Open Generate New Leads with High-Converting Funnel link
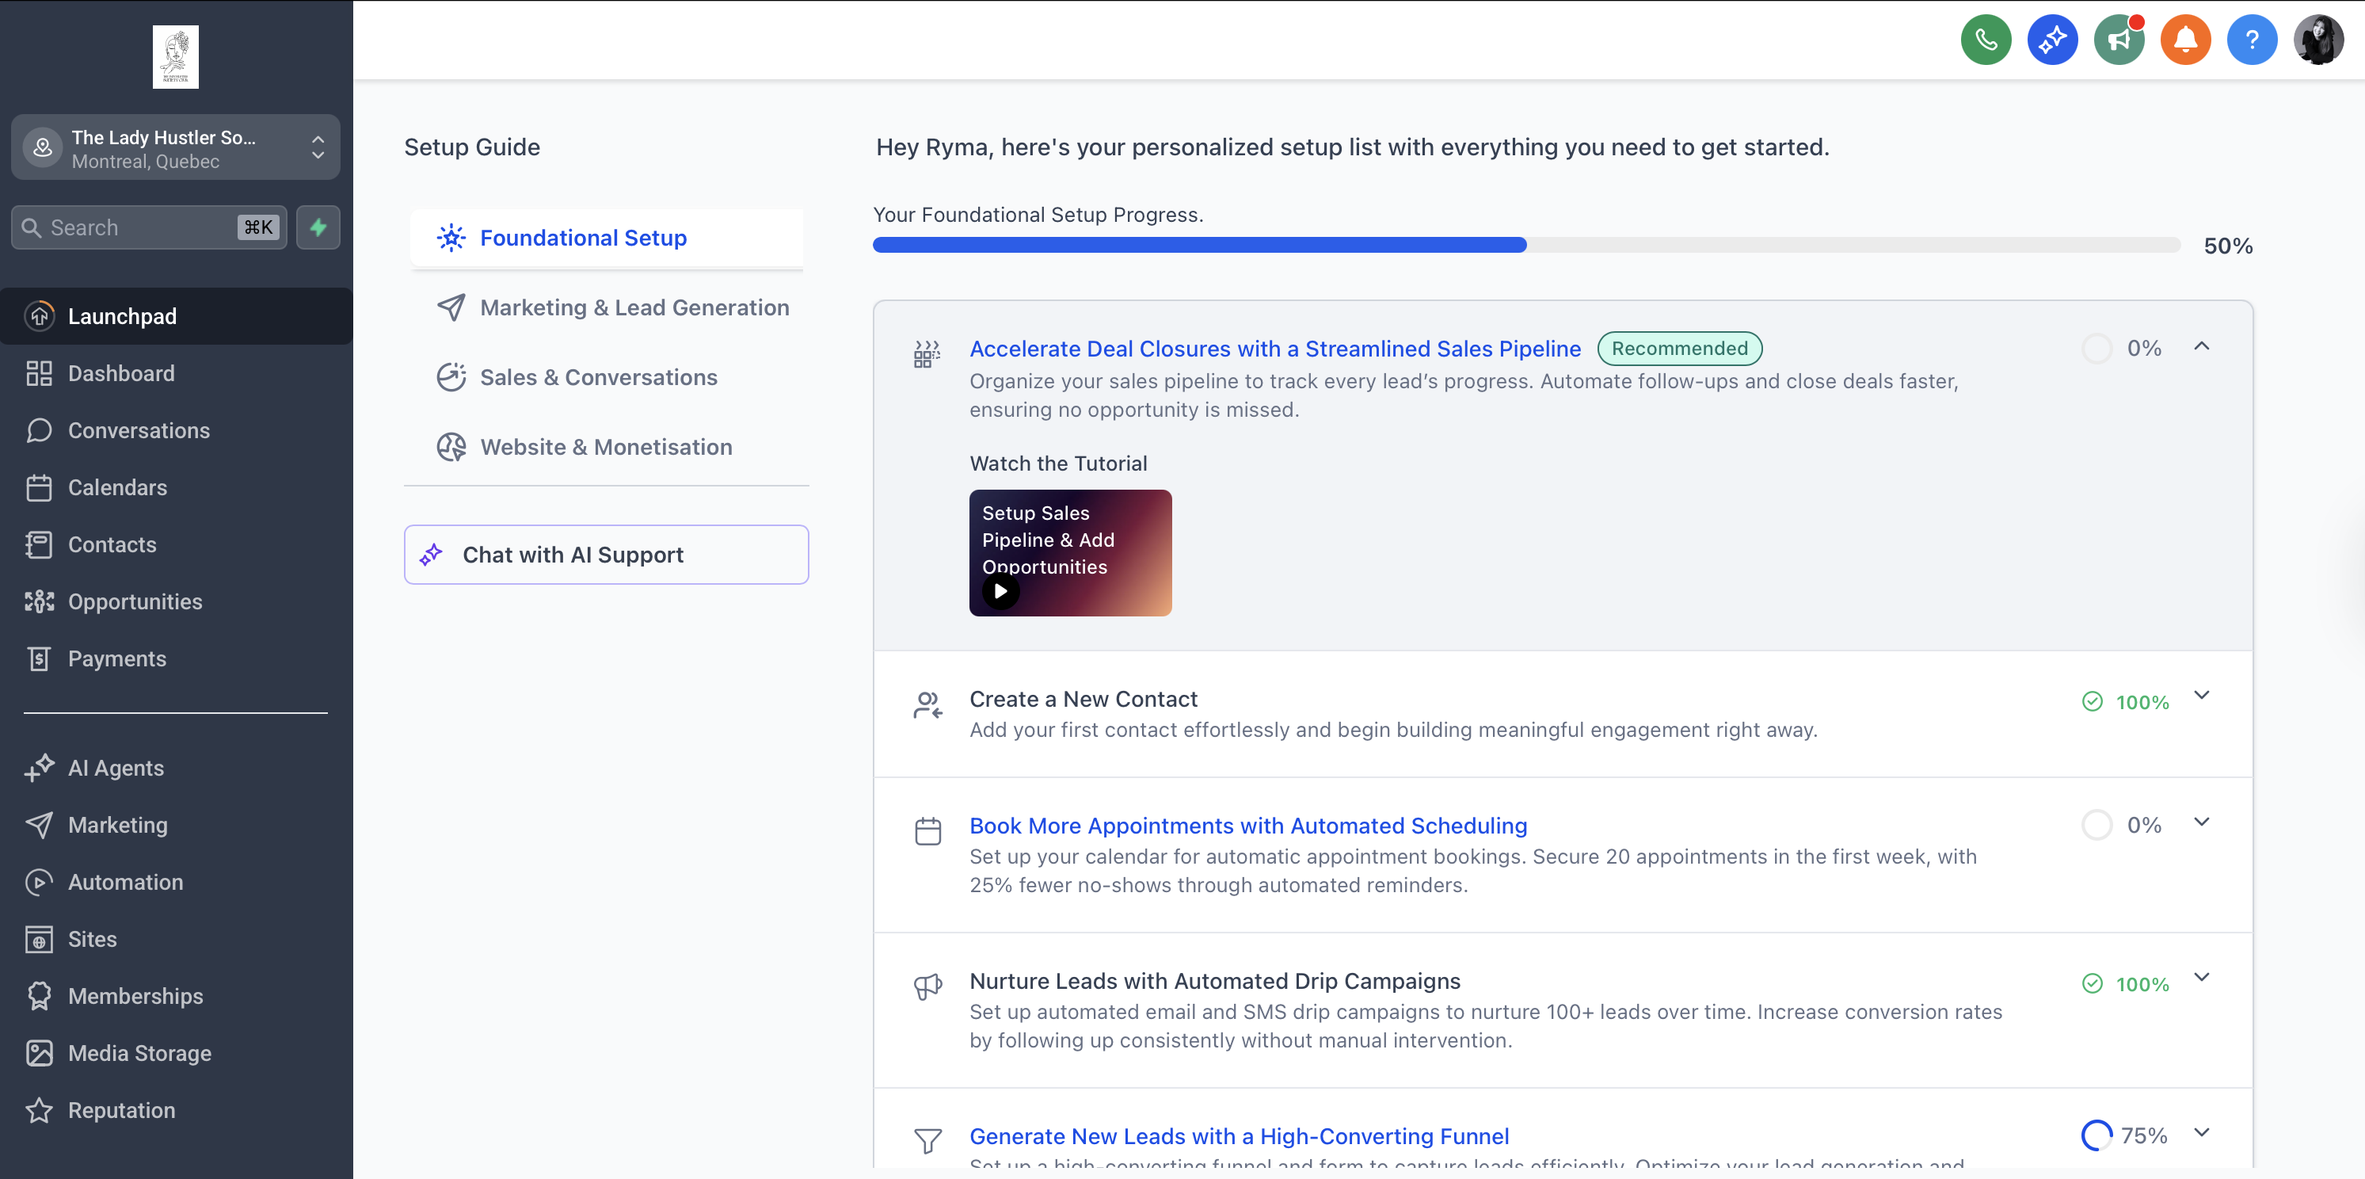Viewport: 2365px width, 1179px height. (1240, 1136)
